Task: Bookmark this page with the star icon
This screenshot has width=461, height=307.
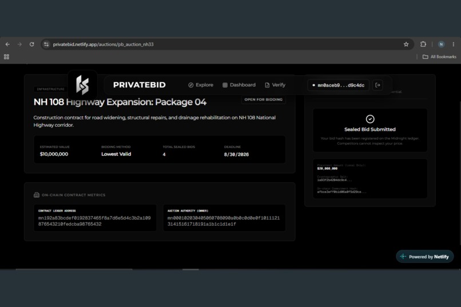Action: pyautogui.click(x=406, y=45)
